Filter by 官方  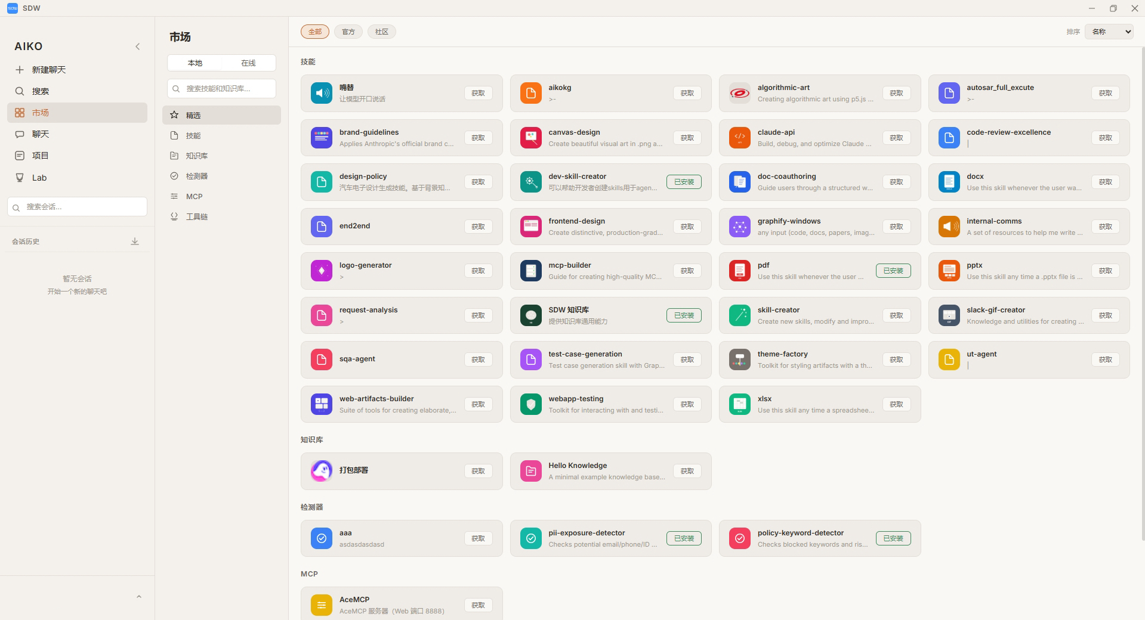348,32
